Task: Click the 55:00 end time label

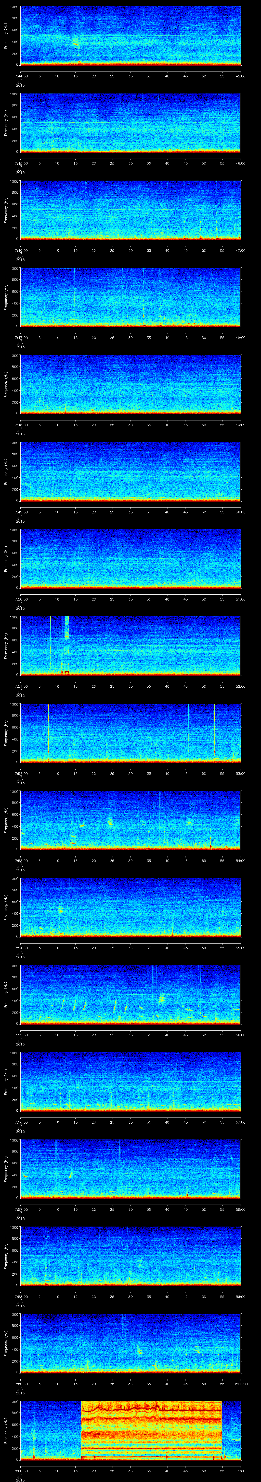Action: tap(241, 948)
